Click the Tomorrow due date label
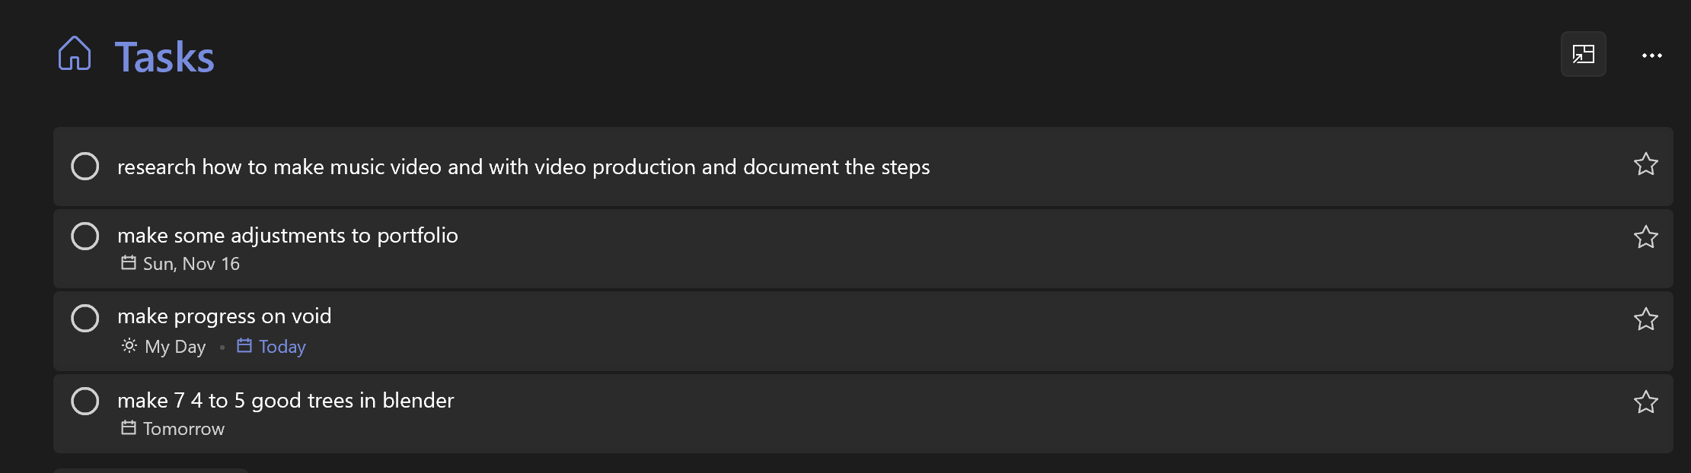The width and height of the screenshot is (1691, 473). coord(183,428)
